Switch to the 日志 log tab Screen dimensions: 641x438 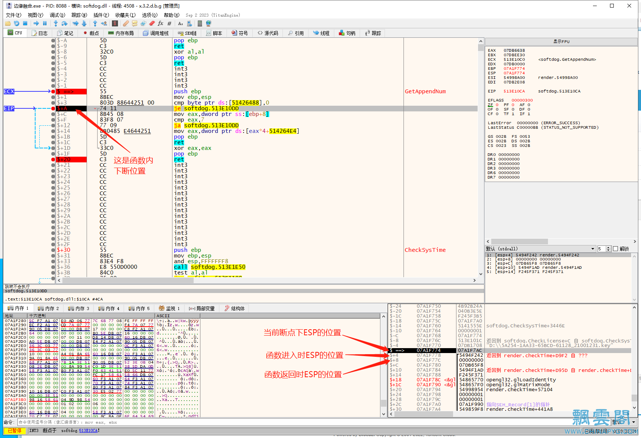40,33
